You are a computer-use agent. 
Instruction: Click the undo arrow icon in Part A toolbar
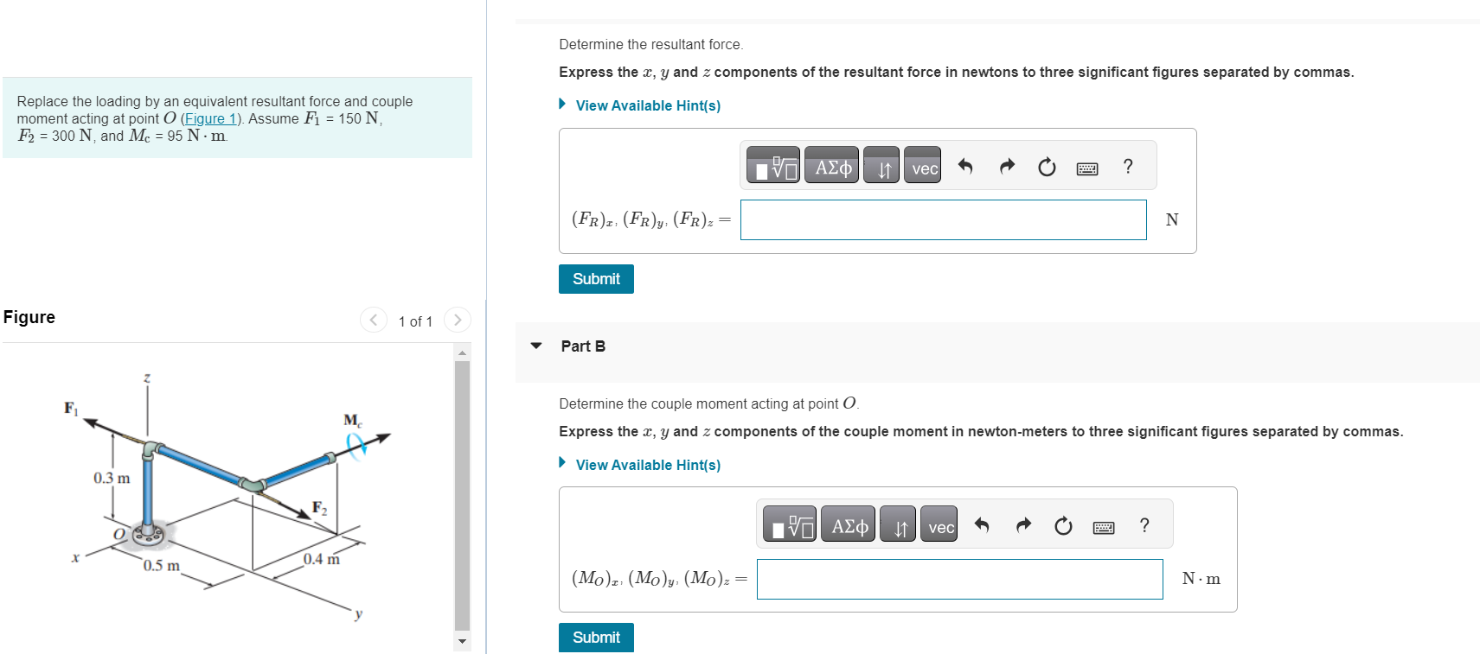point(964,166)
